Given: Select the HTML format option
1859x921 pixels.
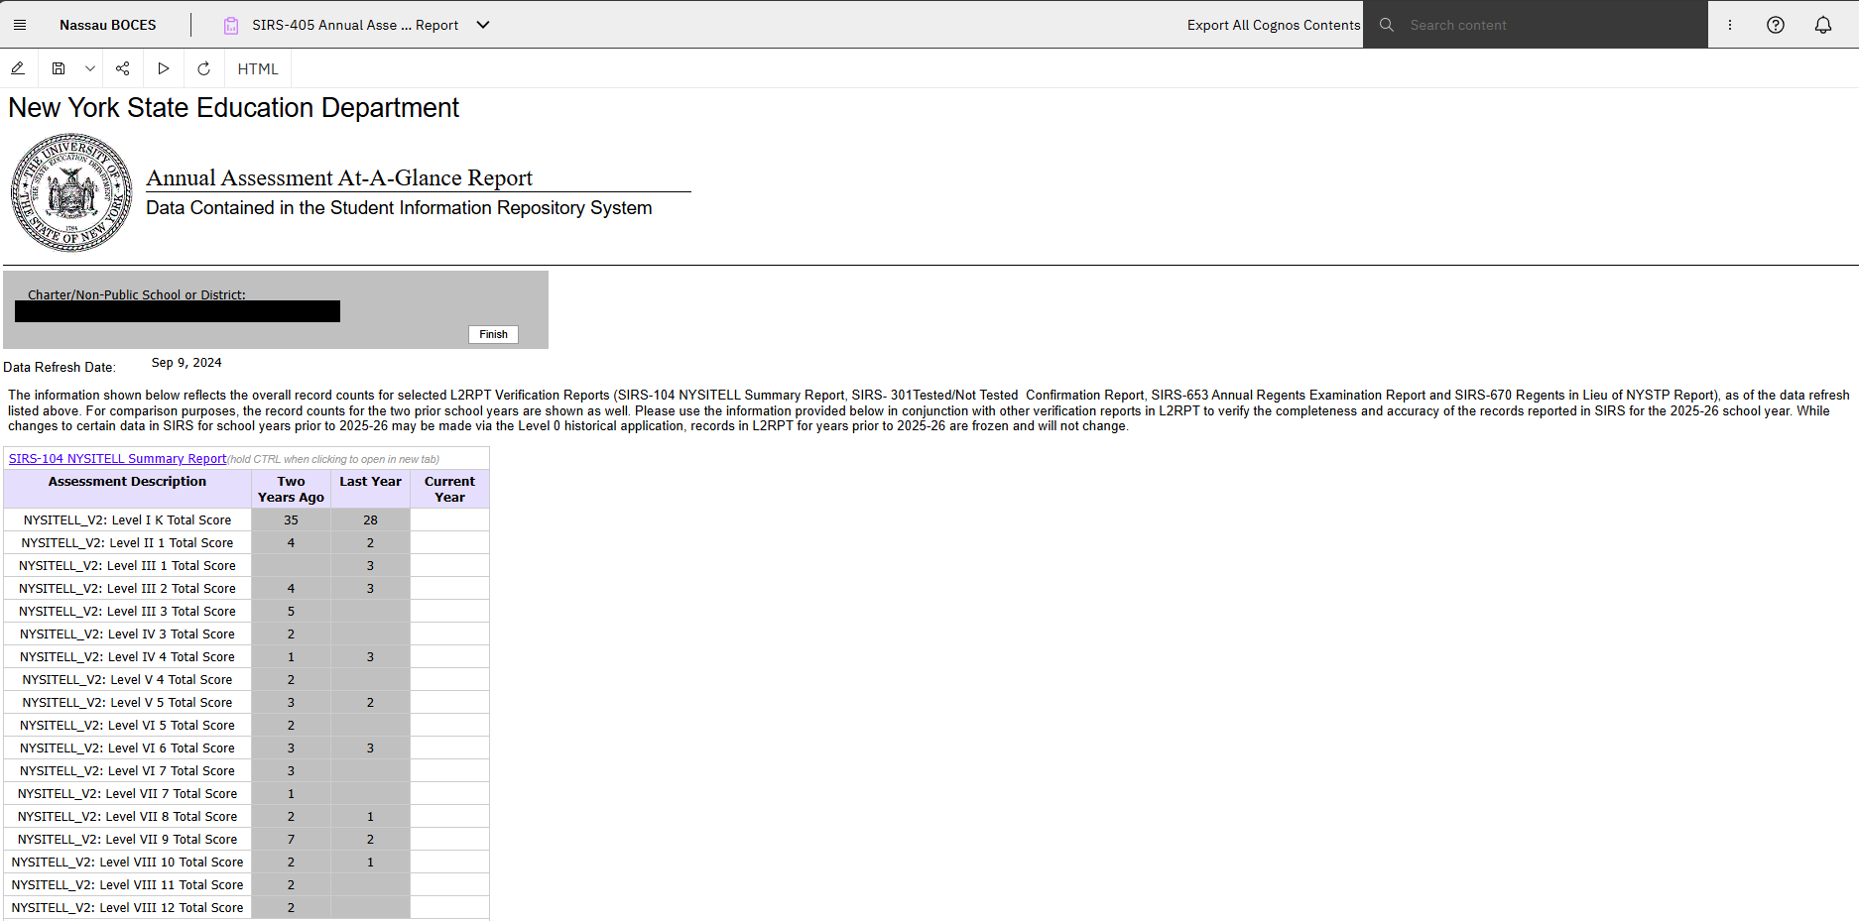Looking at the screenshot, I should (x=258, y=68).
